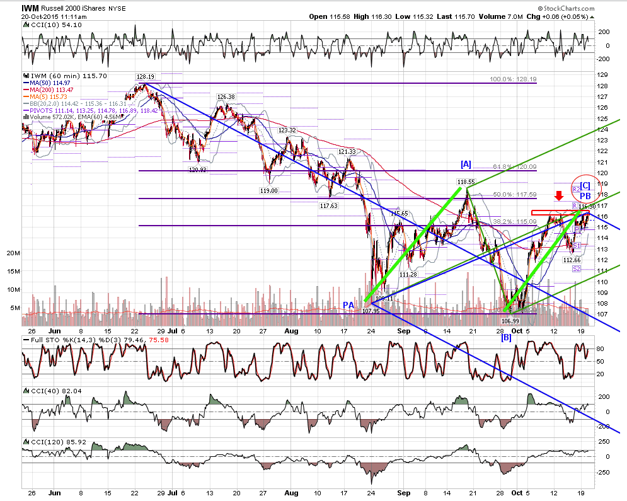Click the up-arrow icon beside the Chg value
This screenshot has width=627, height=501.
[592, 17]
